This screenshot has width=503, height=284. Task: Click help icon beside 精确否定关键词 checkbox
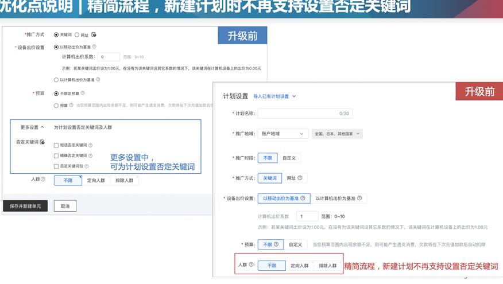[x=91, y=155]
